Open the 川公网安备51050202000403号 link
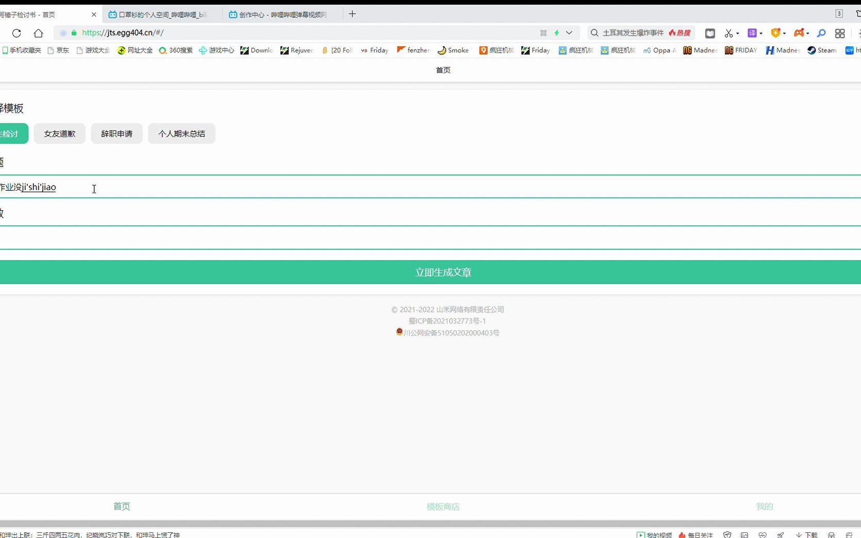 pos(448,333)
